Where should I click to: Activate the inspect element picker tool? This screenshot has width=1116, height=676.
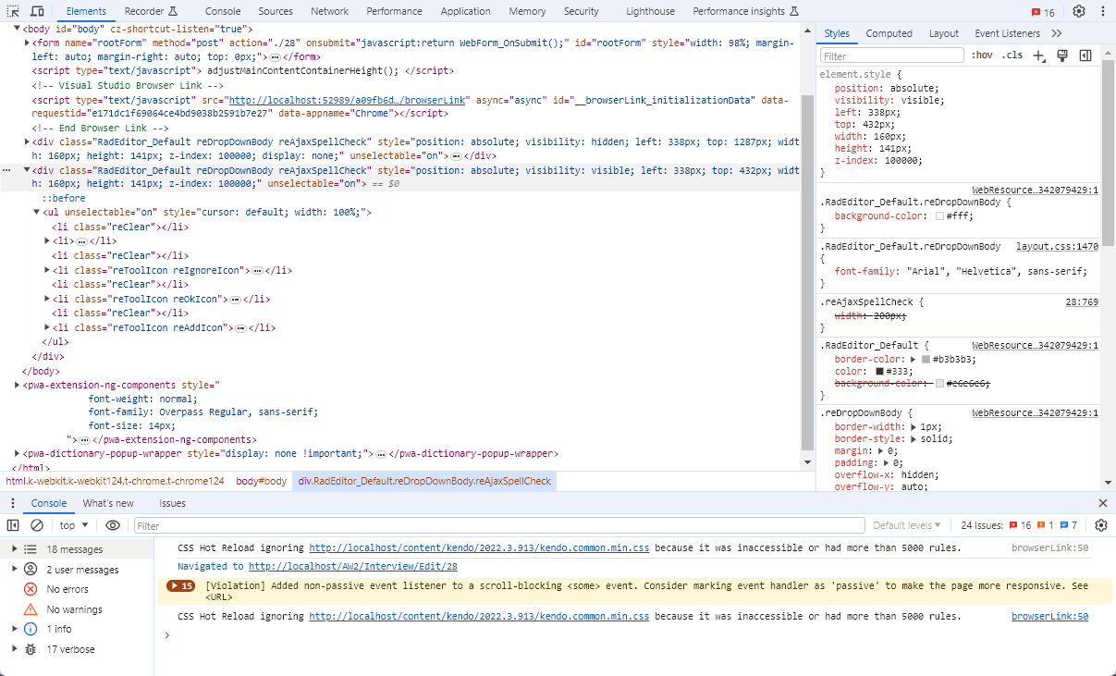click(14, 11)
